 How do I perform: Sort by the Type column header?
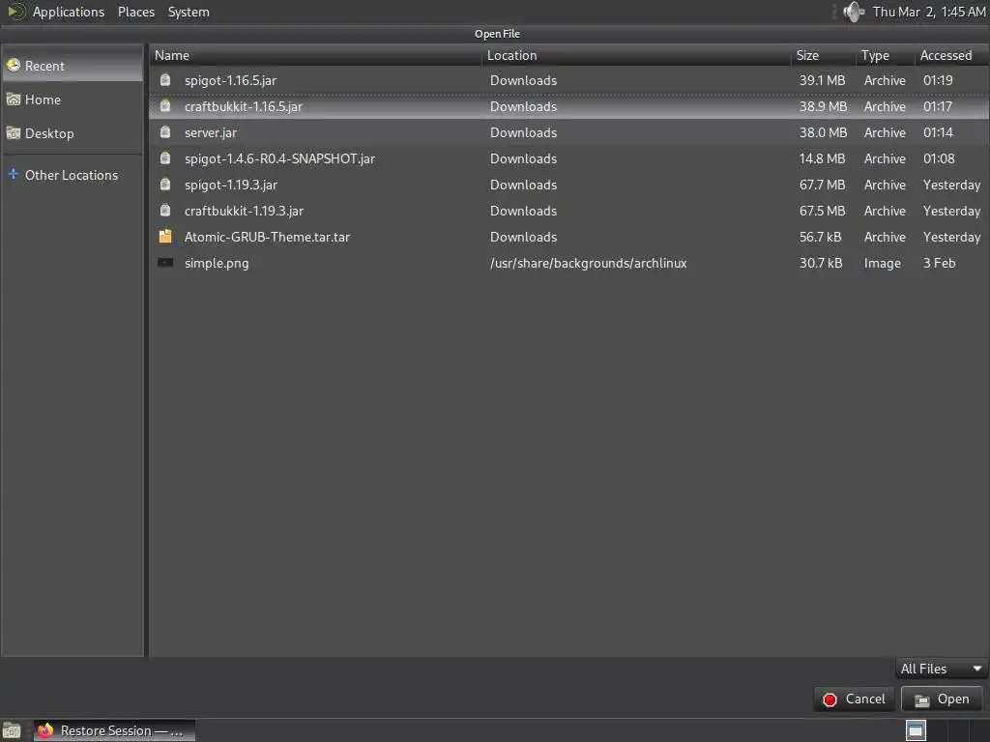coord(886,55)
